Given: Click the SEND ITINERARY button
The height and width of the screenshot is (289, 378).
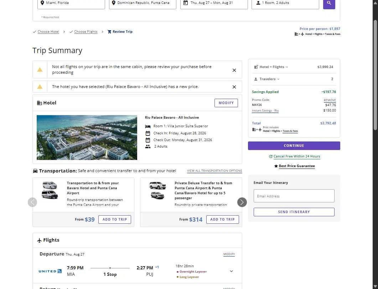Looking at the screenshot, I should (x=294, y=212).
